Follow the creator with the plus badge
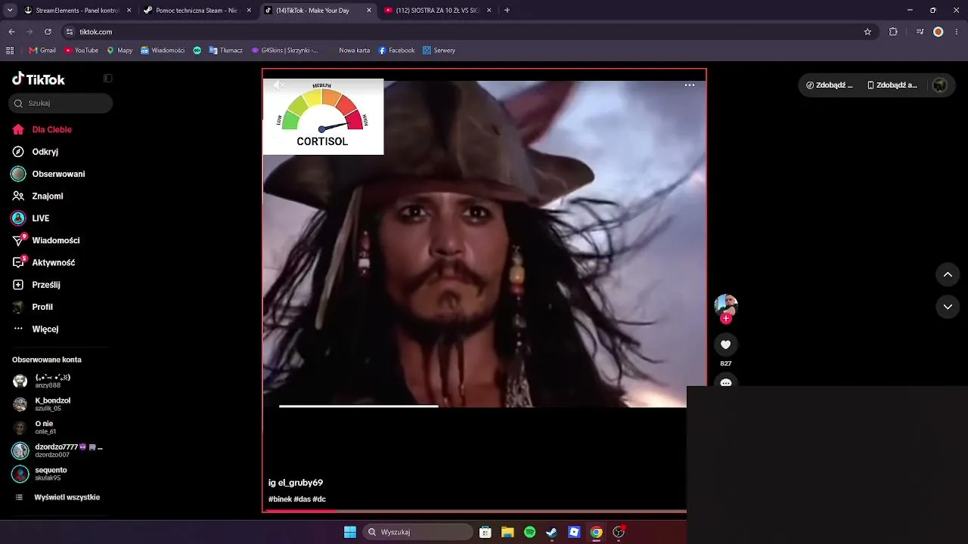The height and width of the screenshot is (544, 968). tap(726, 319)
